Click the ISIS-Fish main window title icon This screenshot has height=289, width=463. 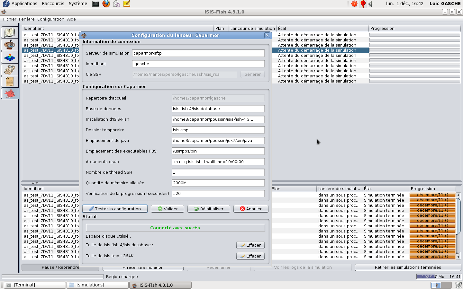(4, 12)
